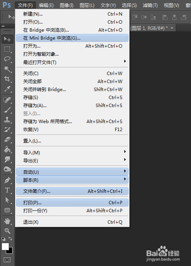
Task: Reset default foreground and background colors
Action: pyautogui.click(x=3, y=239)
